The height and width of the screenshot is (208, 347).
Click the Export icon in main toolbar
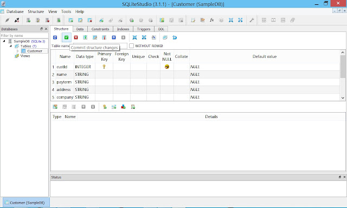click(x=240, y=20)
